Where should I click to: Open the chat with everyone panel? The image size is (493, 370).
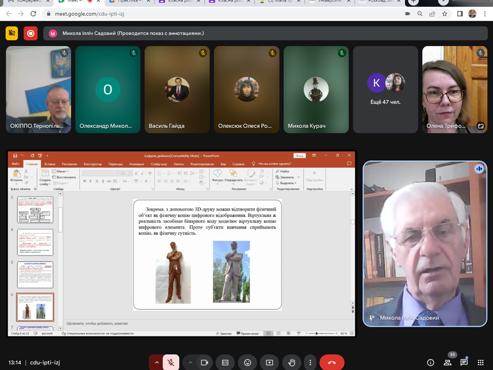point(464,363)
